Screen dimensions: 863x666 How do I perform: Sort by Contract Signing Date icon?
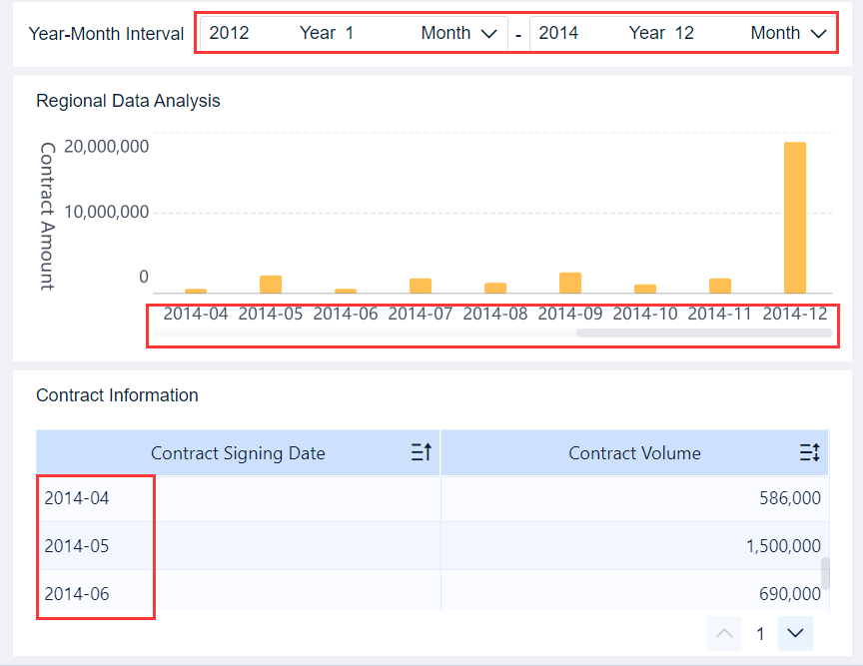click(421, 453)
